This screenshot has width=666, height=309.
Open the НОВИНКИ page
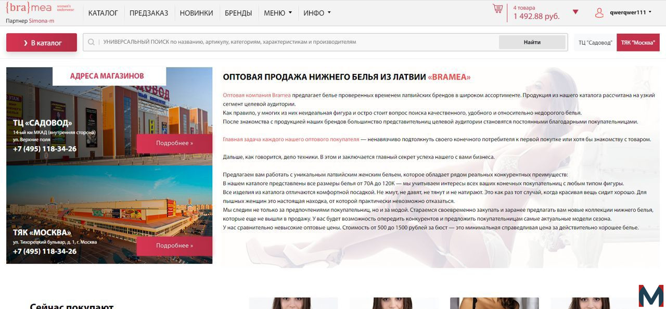(197, 13)
